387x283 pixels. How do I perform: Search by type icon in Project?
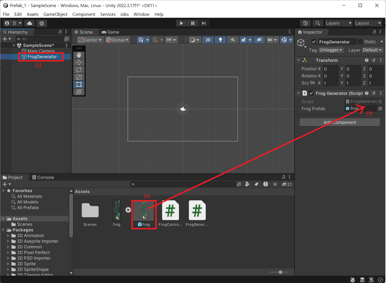point(247,184)
